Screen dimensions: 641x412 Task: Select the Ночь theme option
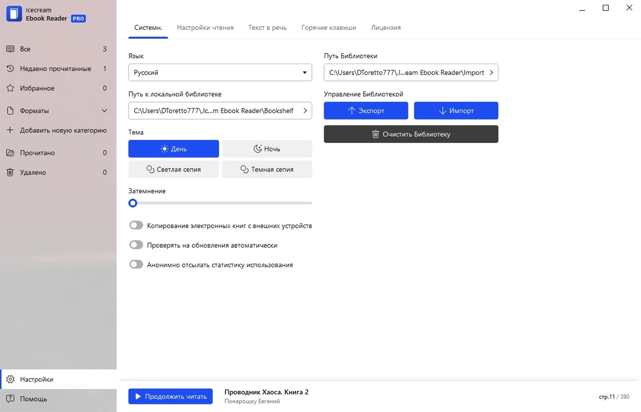pyautogui.click(x=267, y=149)
